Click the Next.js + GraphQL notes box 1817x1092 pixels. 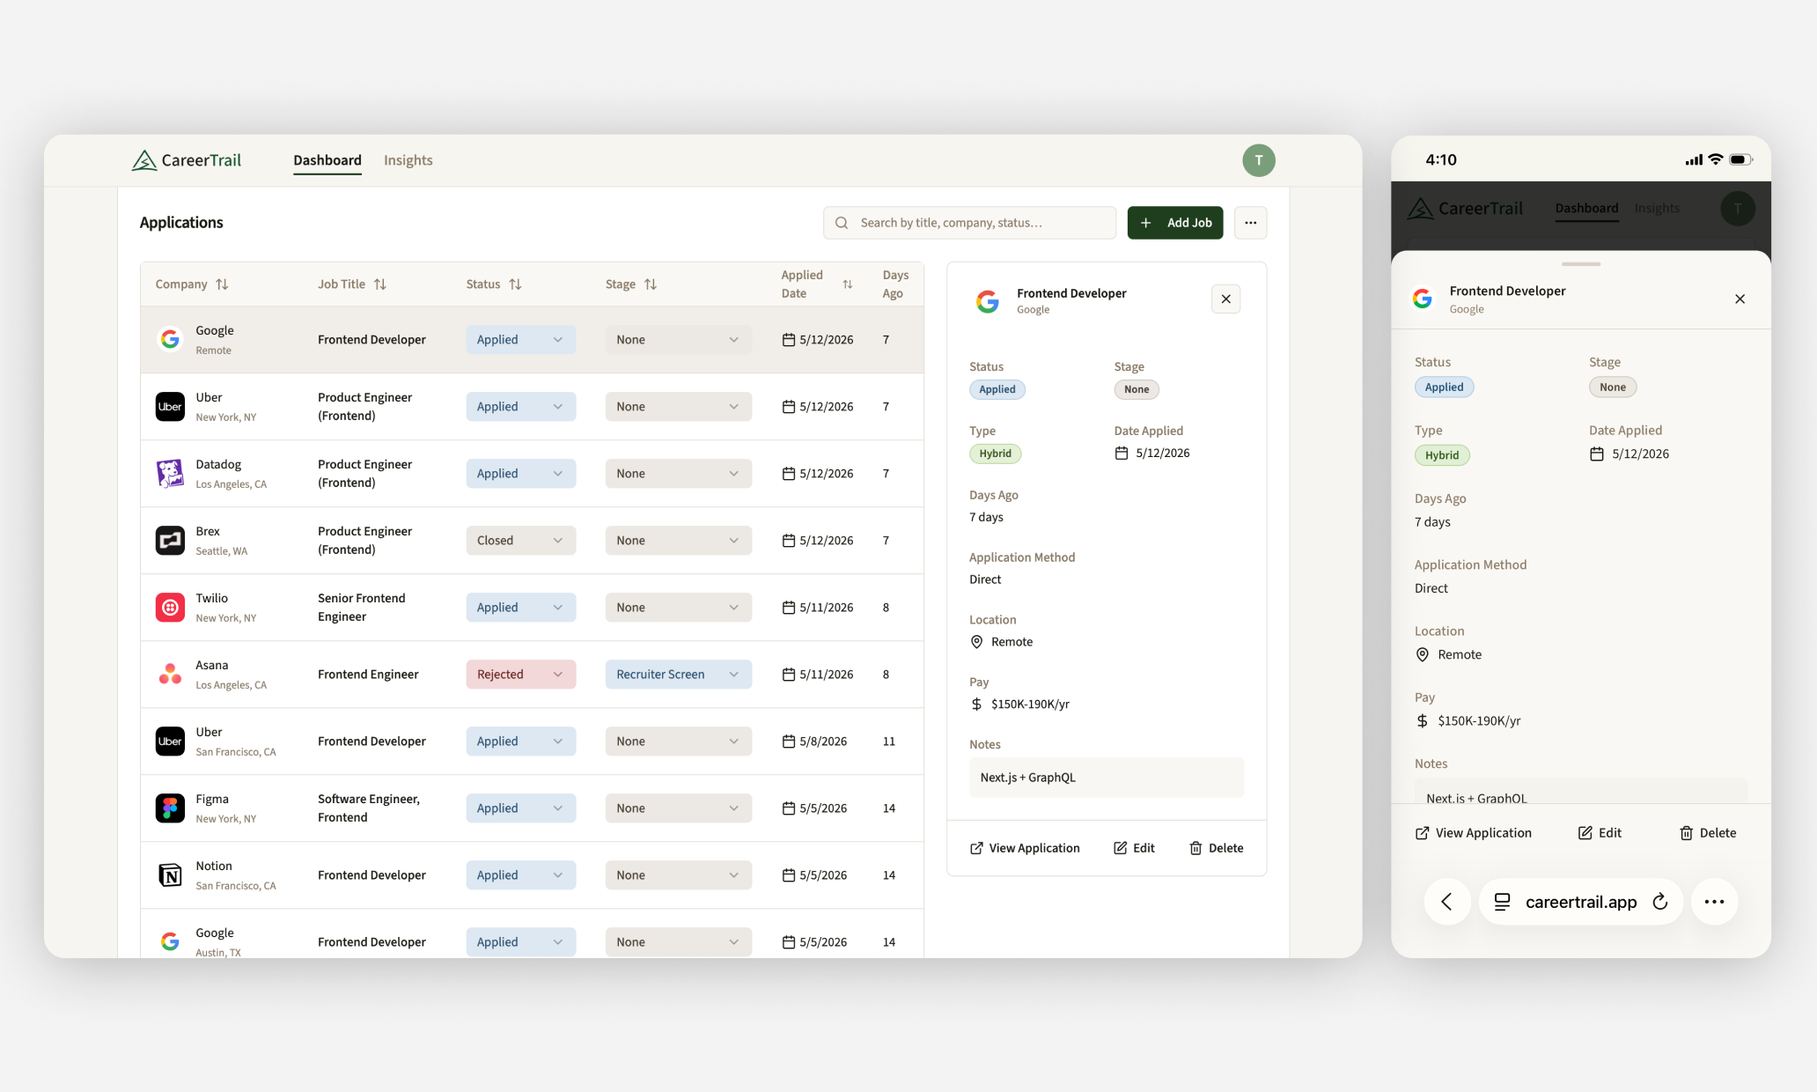point(1107,778)
